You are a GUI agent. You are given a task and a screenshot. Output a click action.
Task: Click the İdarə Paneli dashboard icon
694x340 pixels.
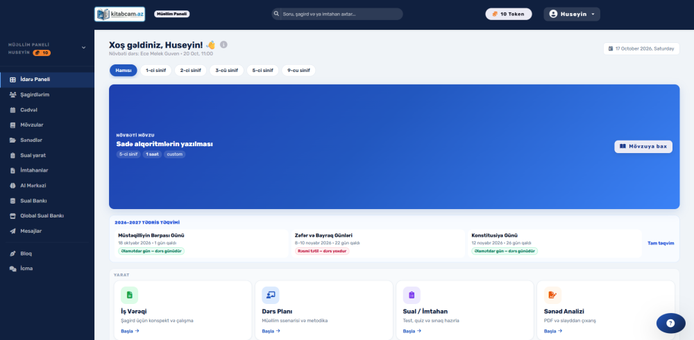(x=12, y=80)
